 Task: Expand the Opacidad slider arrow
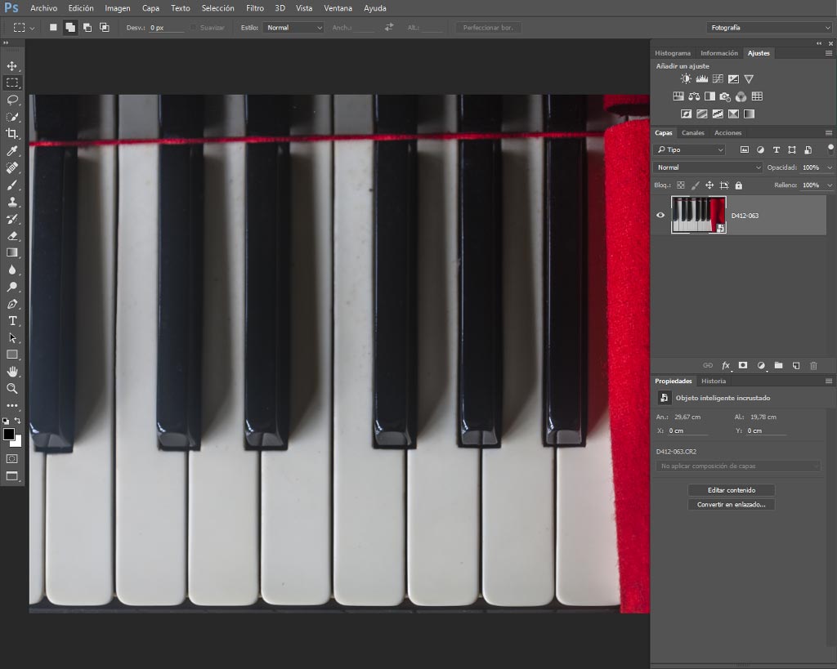tap(830, 167)
